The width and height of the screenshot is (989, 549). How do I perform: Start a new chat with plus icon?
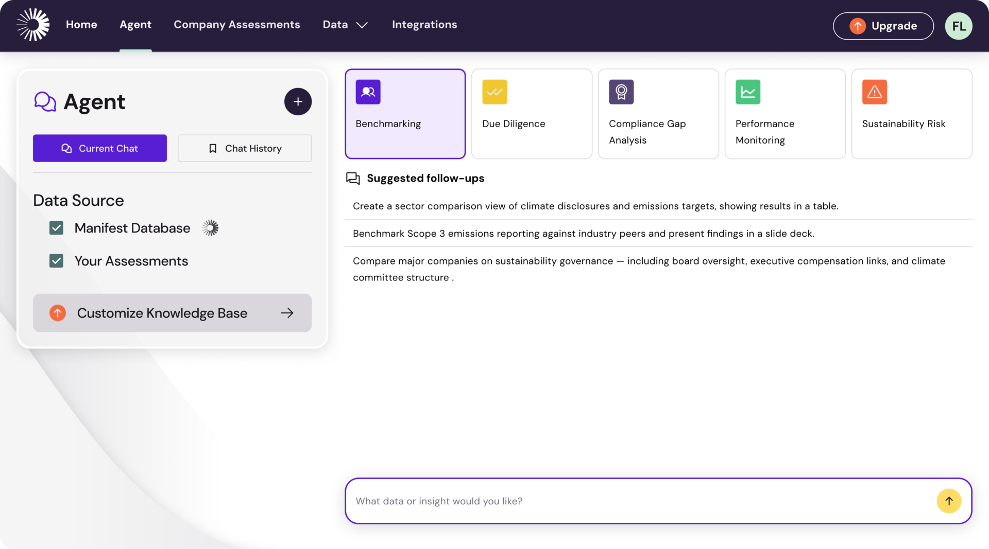(x=298, y=101)
